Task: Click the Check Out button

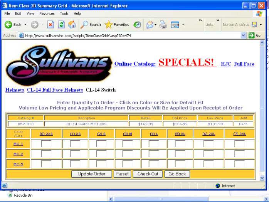Action: point(148,174)
